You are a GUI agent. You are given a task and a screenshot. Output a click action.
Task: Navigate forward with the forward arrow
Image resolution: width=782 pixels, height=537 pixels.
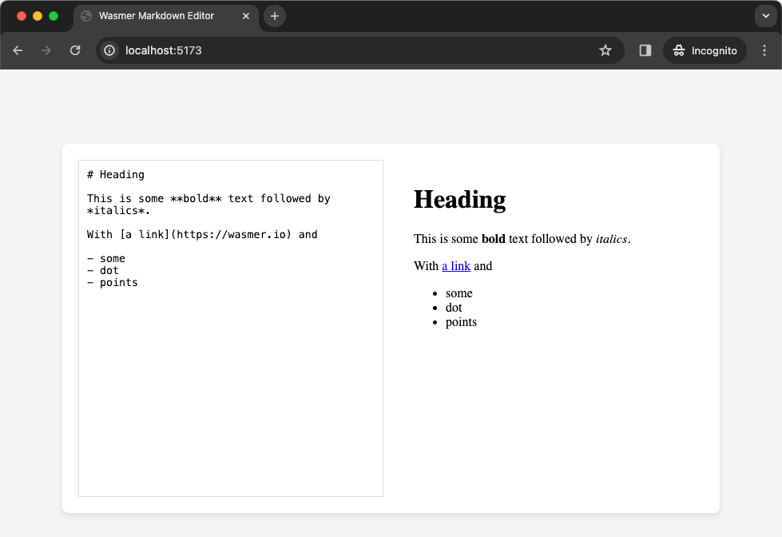coord(46,50)
